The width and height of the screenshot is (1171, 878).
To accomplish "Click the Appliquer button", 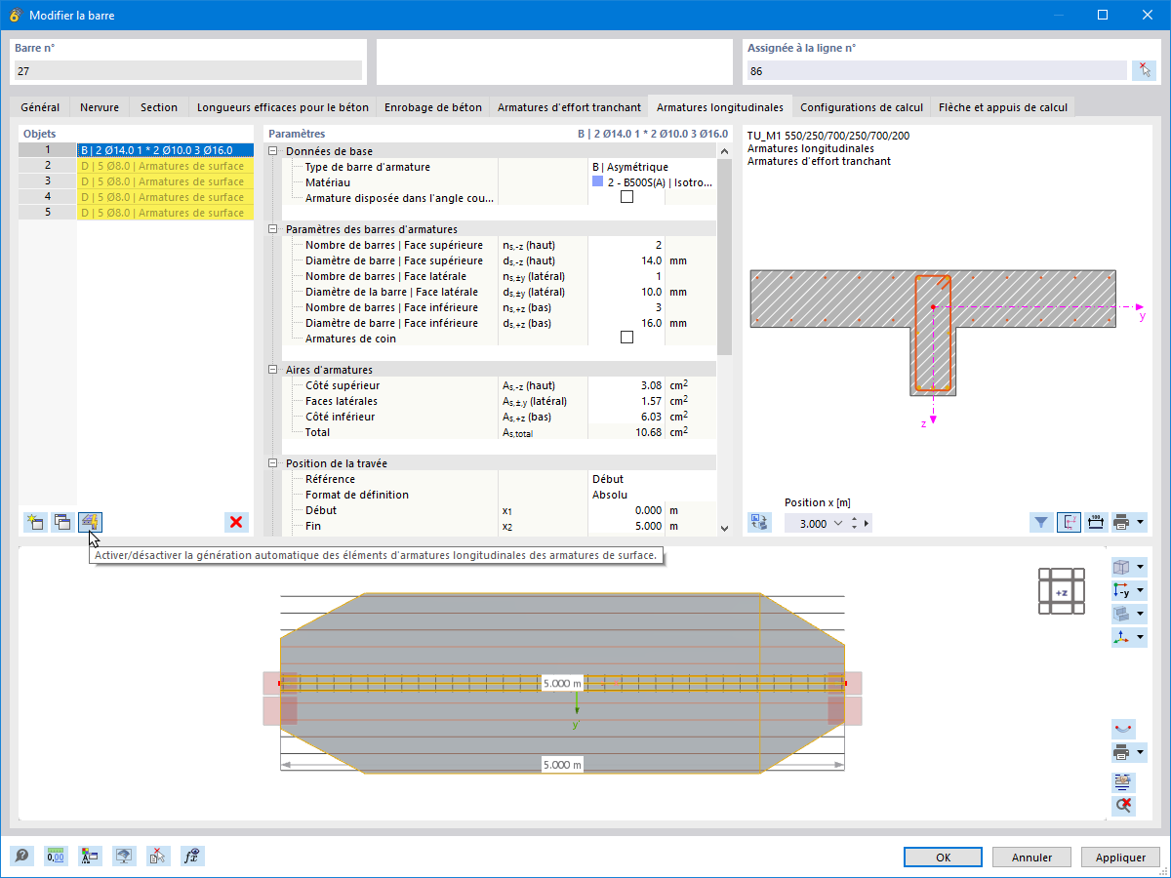I will 1120,857.
